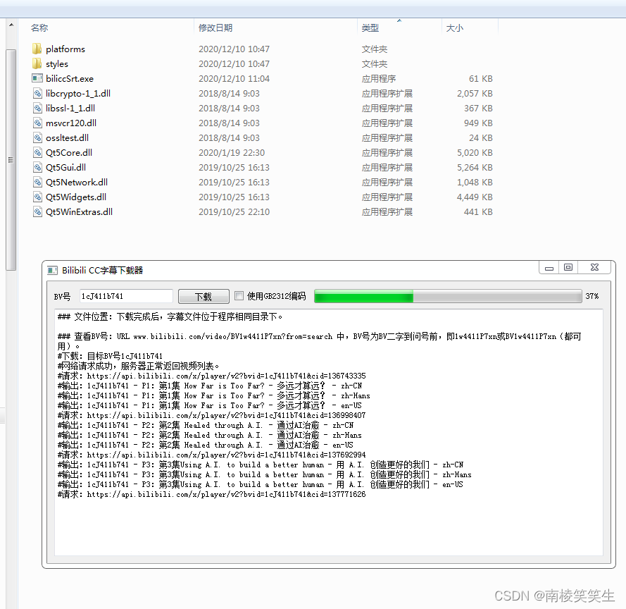Select the ossltest.dll file name

pyautogui.click(x=67, y=137)
